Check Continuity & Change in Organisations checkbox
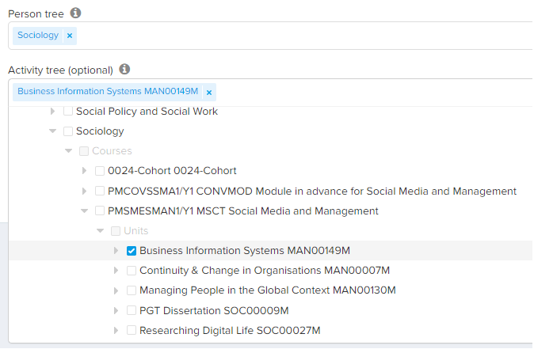This screenshot has height=349, width=534. tap(132, 271)
